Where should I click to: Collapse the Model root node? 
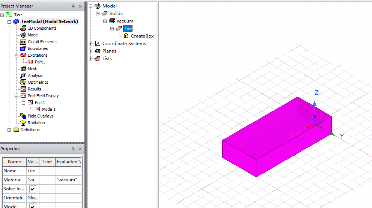[x=90, y=6]
